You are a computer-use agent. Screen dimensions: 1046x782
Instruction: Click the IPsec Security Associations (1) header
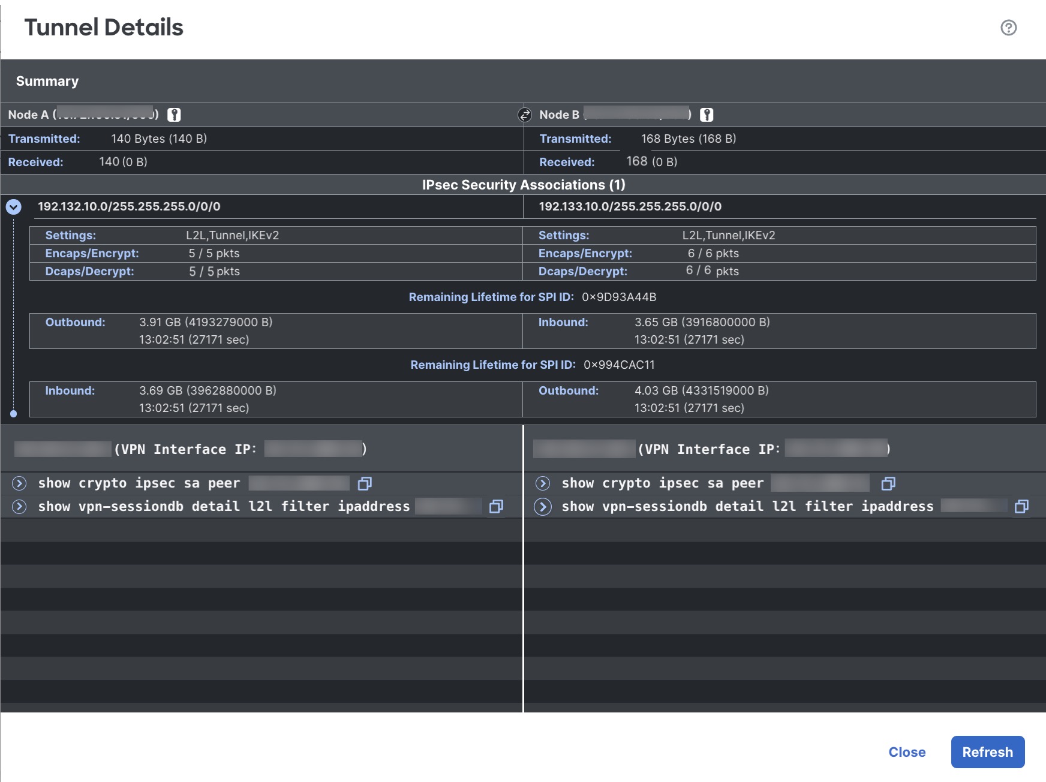[523, 185]
